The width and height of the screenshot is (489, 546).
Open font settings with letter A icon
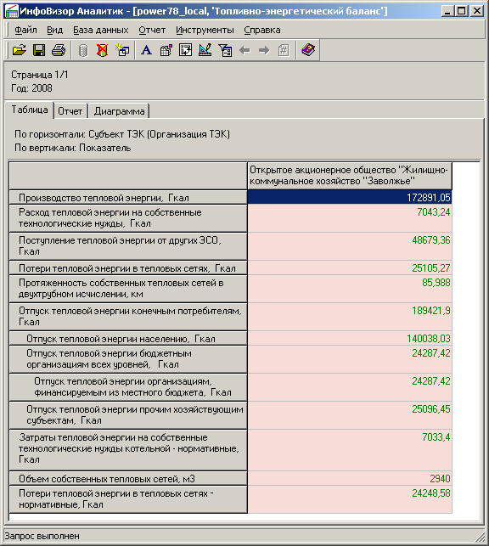(147, 50)
